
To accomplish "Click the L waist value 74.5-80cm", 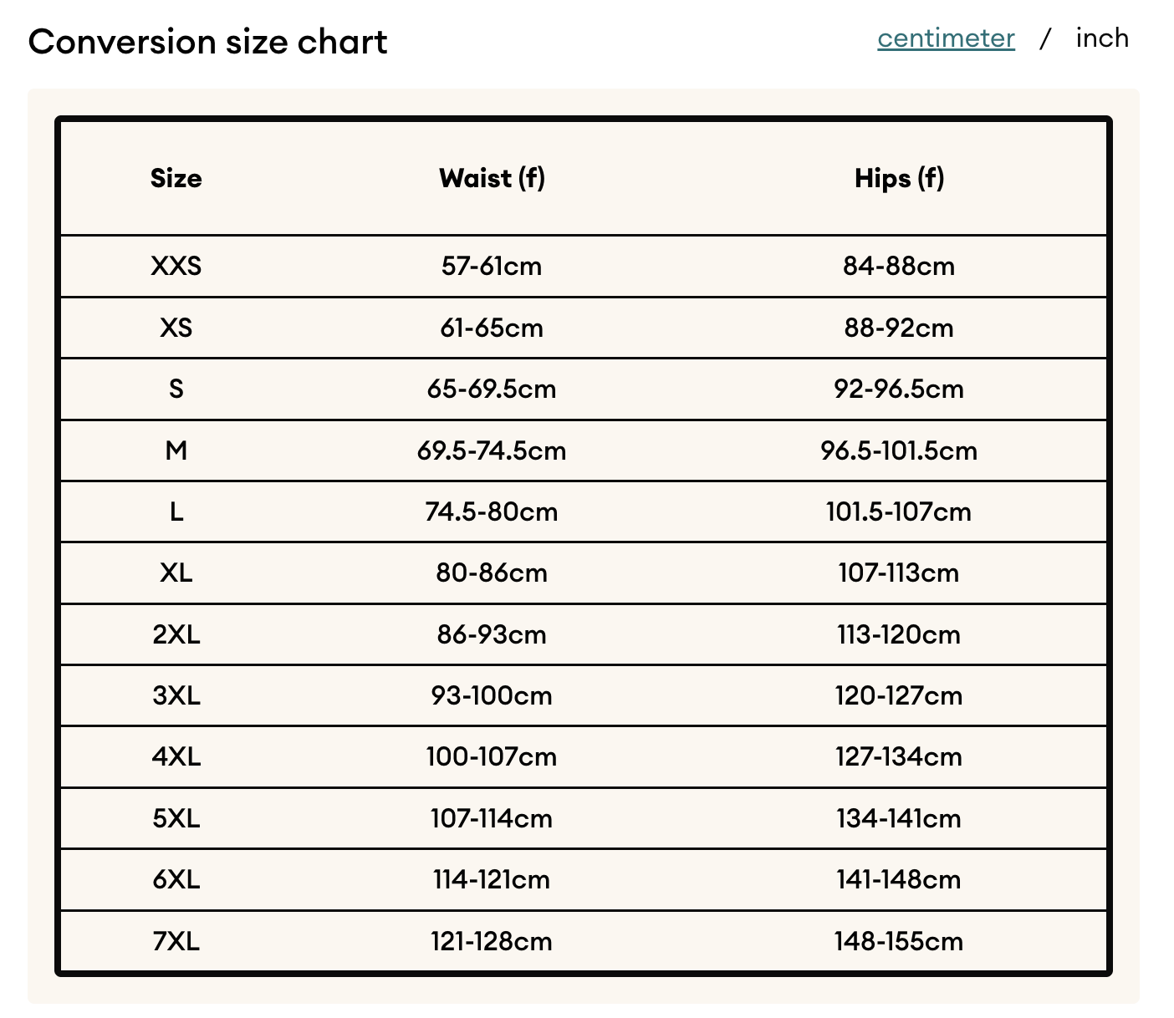I will pyautogui.click(x=492, y=512).
